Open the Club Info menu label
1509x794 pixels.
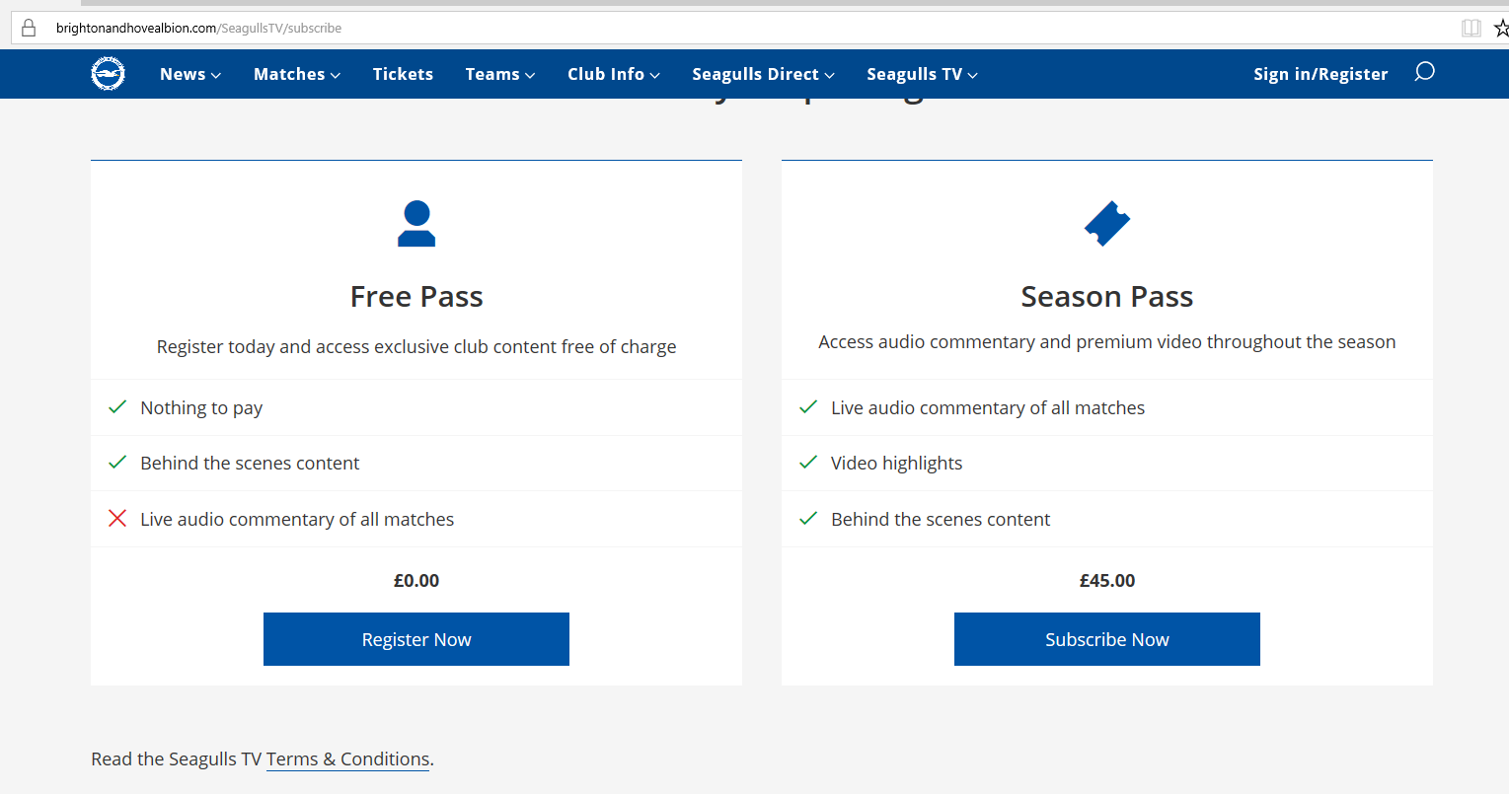[x=606, y=74]
